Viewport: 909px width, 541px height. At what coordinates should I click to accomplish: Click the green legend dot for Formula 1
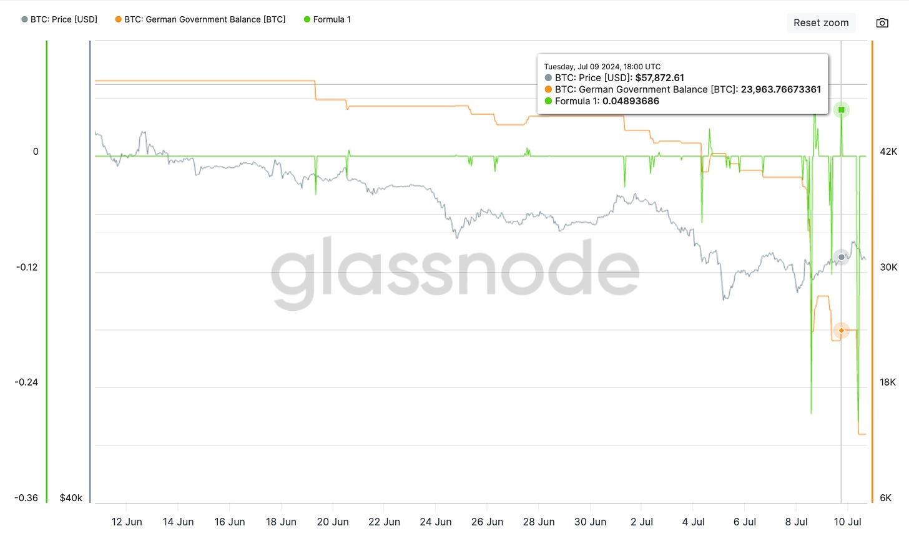307,19
